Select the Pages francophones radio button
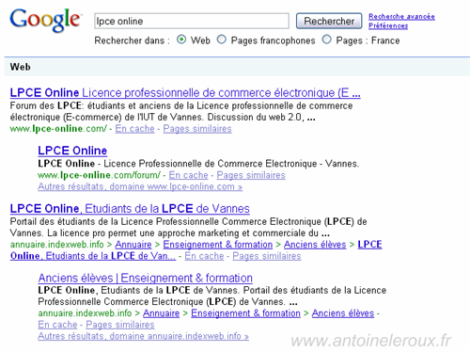The height and width of the screenshot is (352, 470). click(x=222, y=40)
